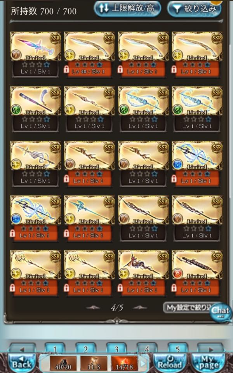Tap the green scythe staff weapon icon
Image resolution: width=233 pixels, height=373 pixels.
(35, 101)
